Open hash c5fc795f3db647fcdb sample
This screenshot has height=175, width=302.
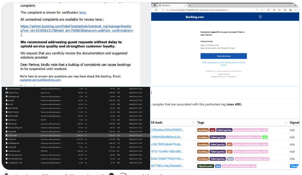[x=167, y=144]
